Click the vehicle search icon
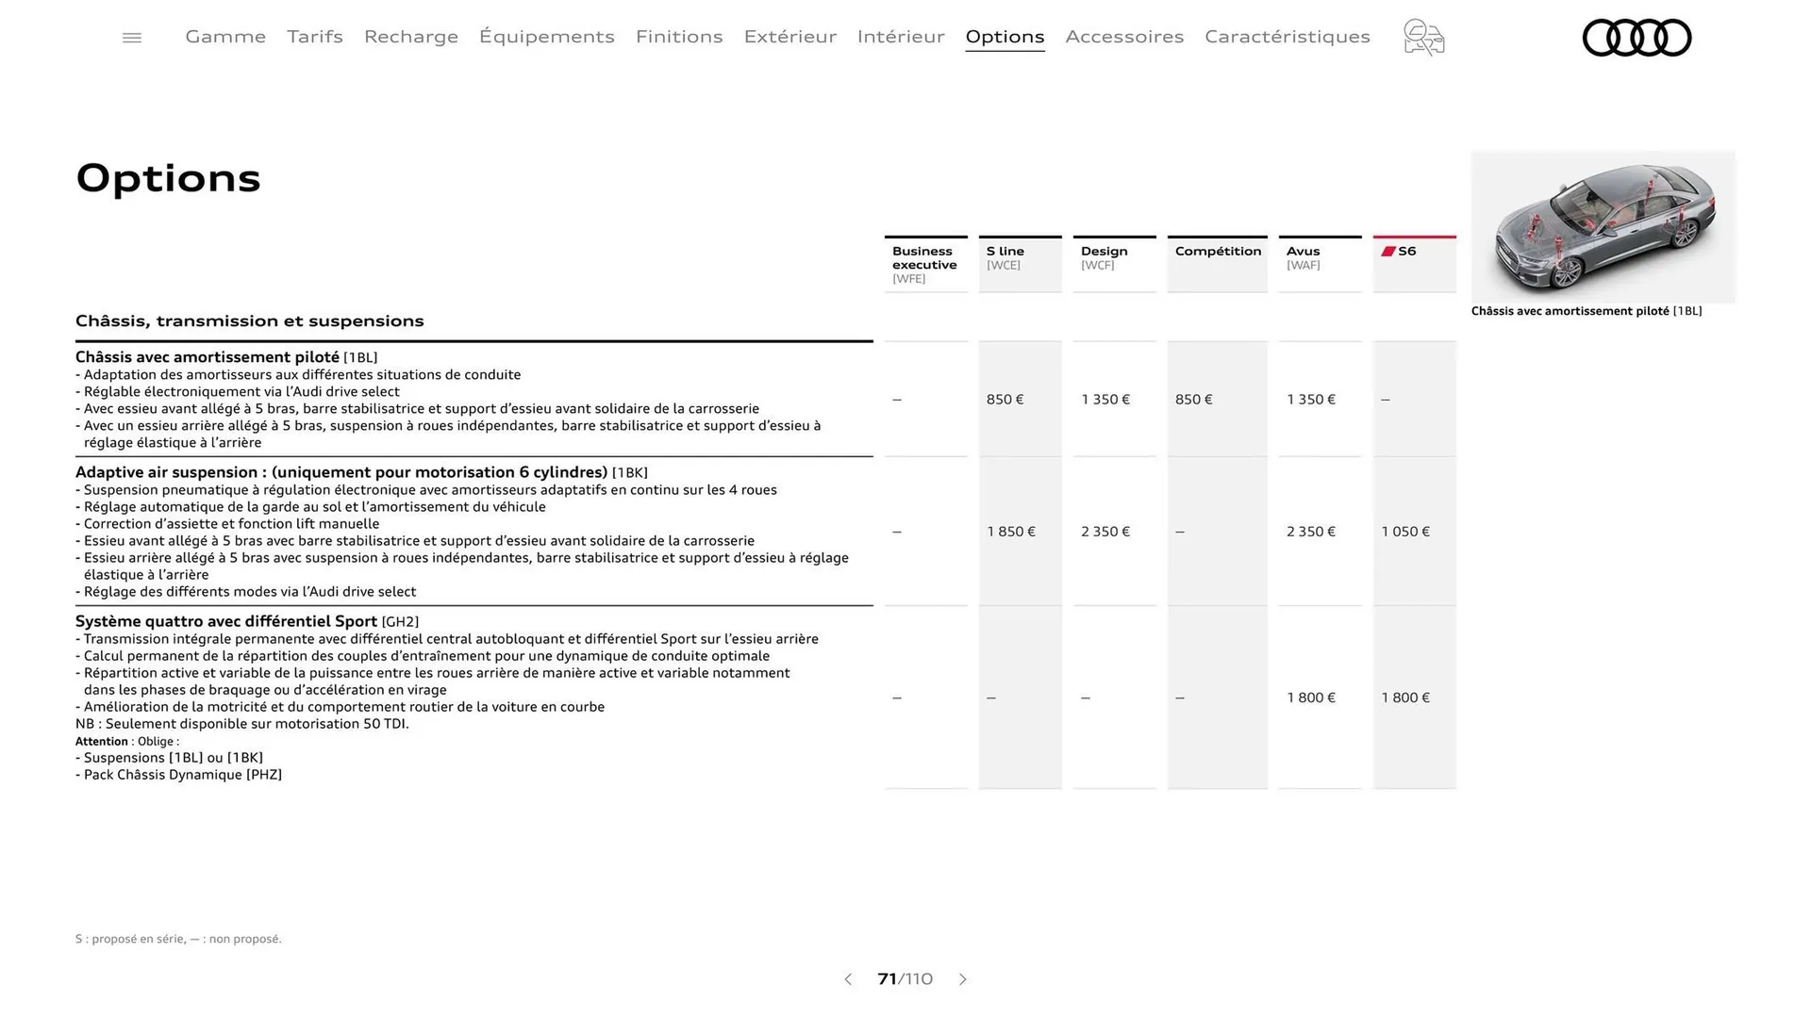Screen dimensions: 1811x1018 coord(1423,38)
